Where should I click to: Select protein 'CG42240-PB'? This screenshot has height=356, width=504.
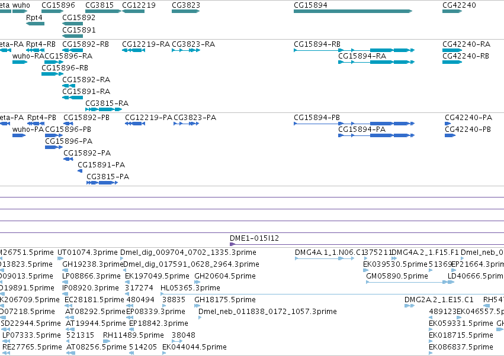(468, 130)
